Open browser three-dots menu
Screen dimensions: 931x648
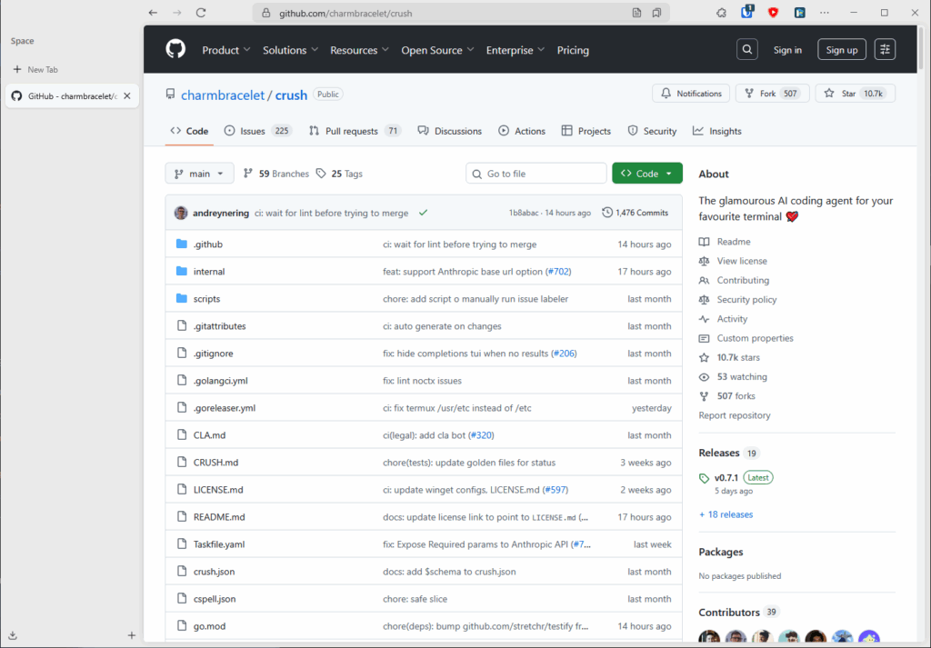825,13
